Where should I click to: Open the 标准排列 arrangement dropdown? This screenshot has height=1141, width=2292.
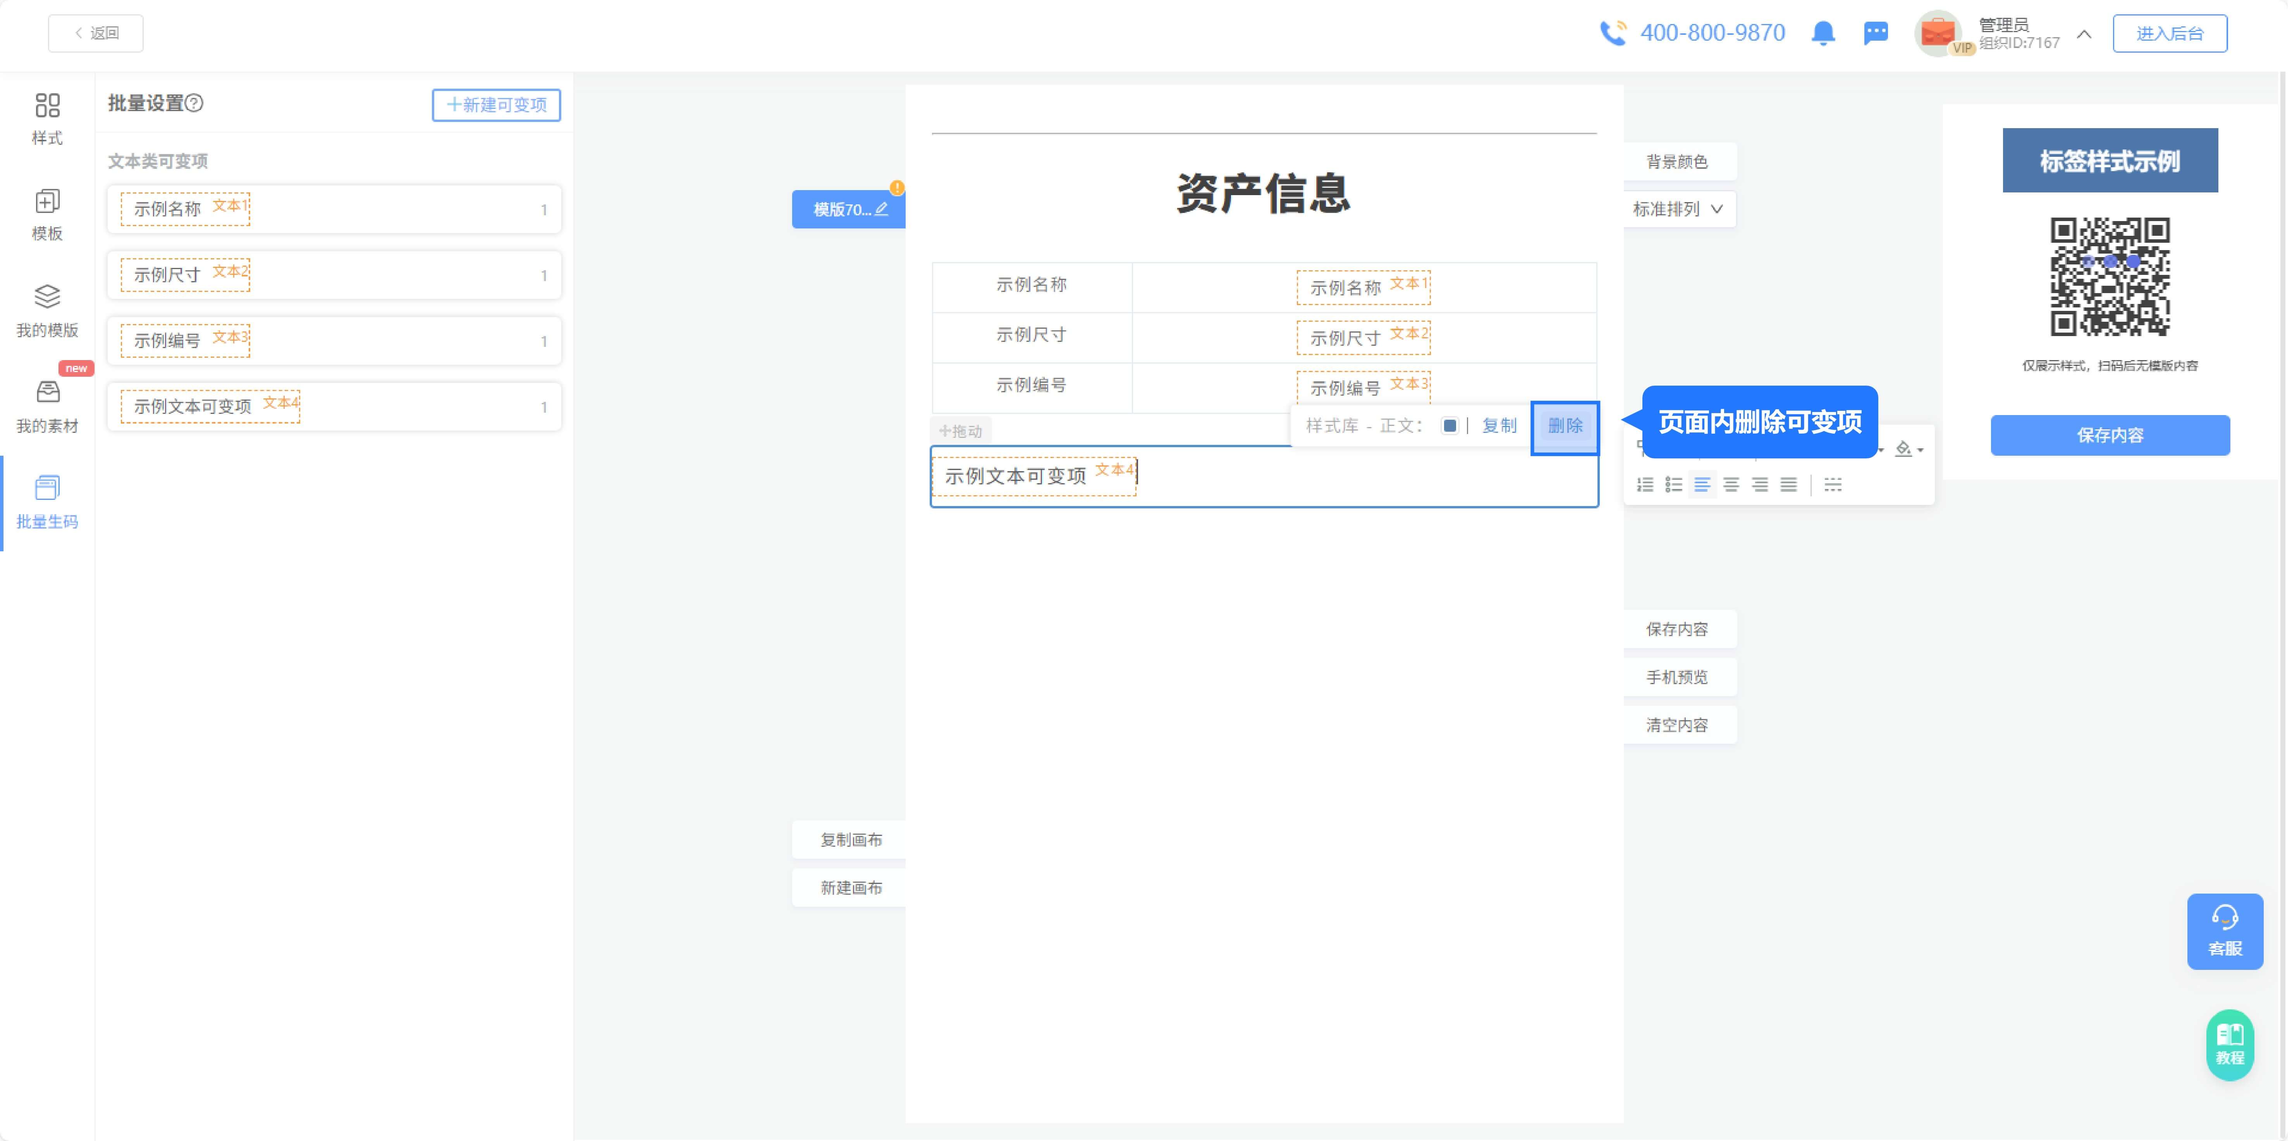(x=1677, y=208)
